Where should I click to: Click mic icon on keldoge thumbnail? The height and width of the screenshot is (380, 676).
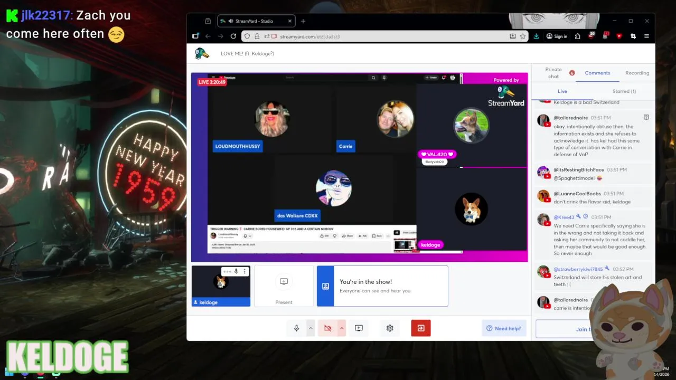(x=236, y=271)
